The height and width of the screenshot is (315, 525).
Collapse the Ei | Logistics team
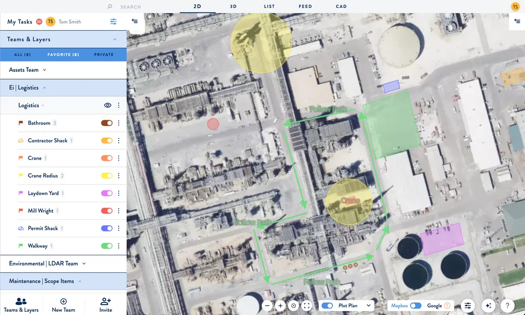point(44,87)
